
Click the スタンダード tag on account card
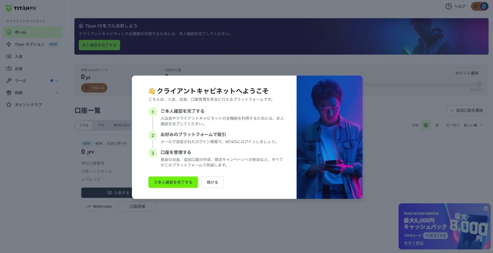click(117, 143)
